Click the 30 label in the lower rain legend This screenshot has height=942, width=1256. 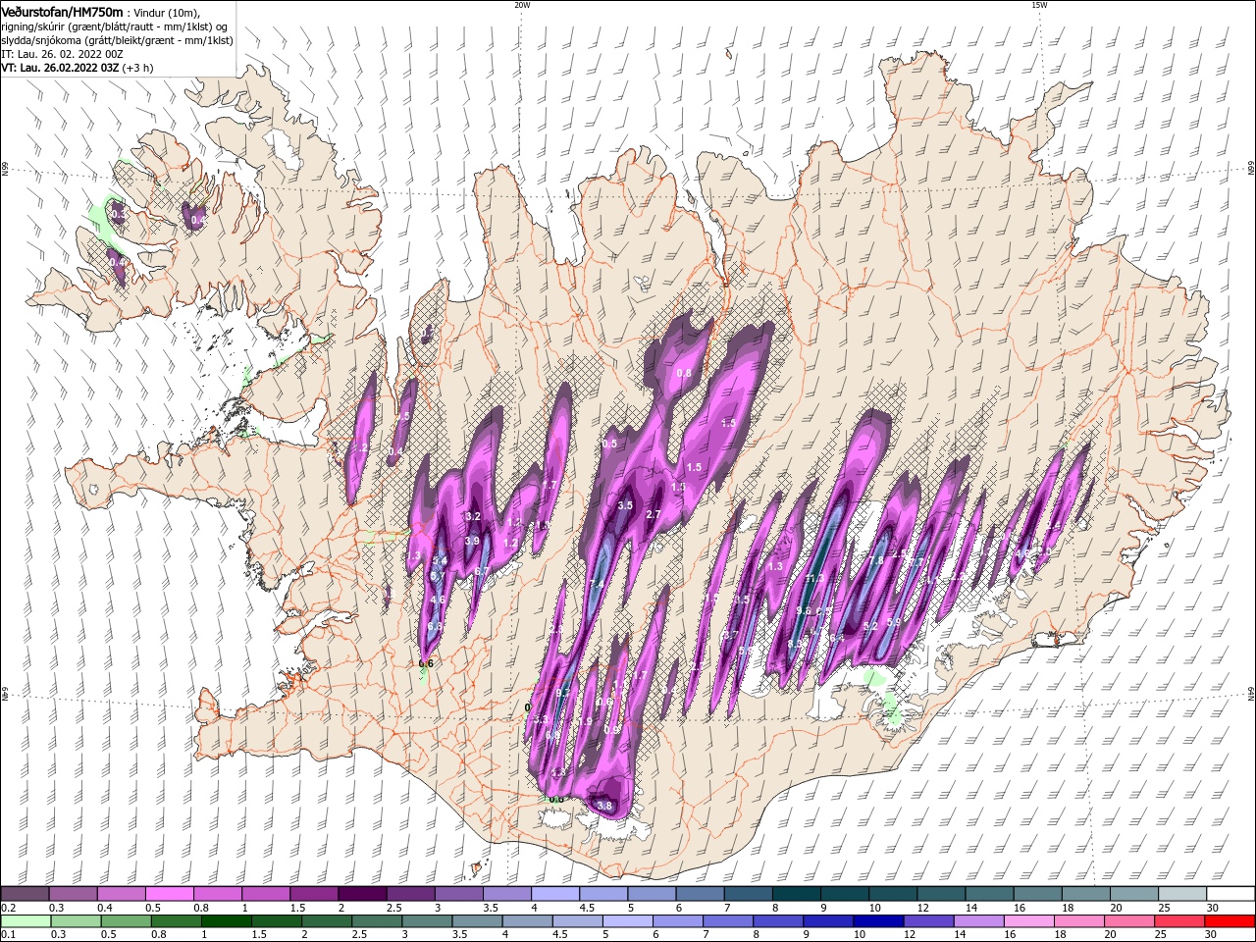pyautogui.click(x=1210, y=934)
